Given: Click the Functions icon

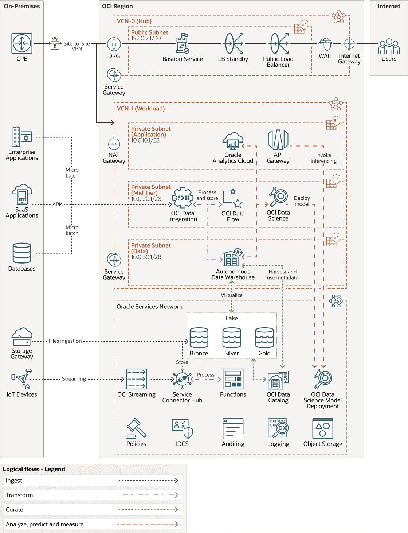Looking at the screenshot, I should click(x=233, y=379).
